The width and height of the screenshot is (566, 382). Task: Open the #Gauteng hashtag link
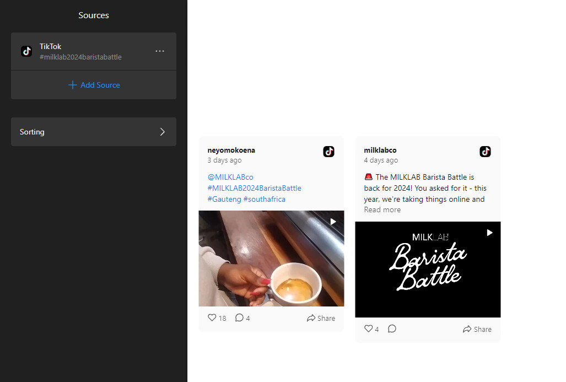224,200
